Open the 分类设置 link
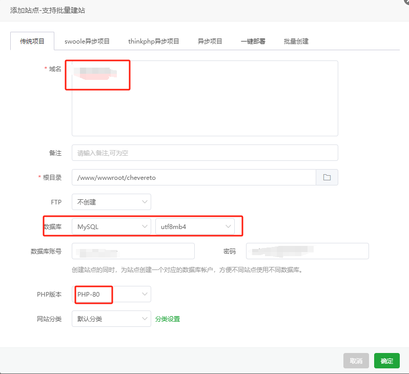The width and height of the screenshot is (409, 374). [x=168, y=319]
